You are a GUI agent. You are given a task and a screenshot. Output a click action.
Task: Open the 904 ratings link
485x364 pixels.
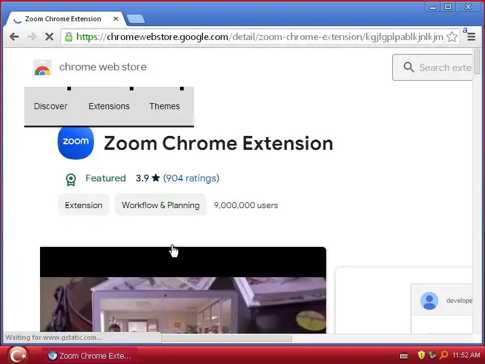coord(191,178)
